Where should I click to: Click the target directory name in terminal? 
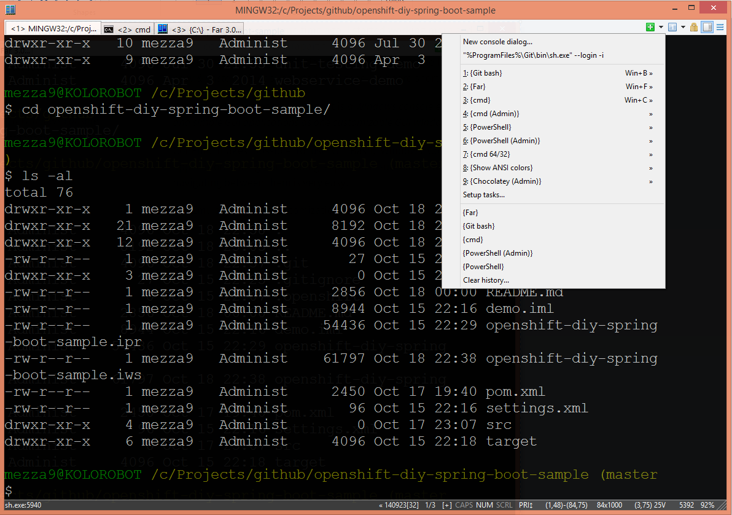click(511, 442)
